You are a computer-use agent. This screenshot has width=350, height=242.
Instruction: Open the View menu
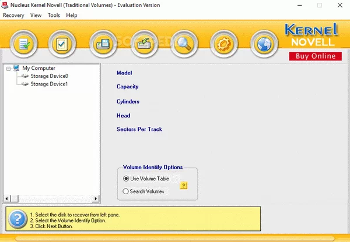[36, 16]
